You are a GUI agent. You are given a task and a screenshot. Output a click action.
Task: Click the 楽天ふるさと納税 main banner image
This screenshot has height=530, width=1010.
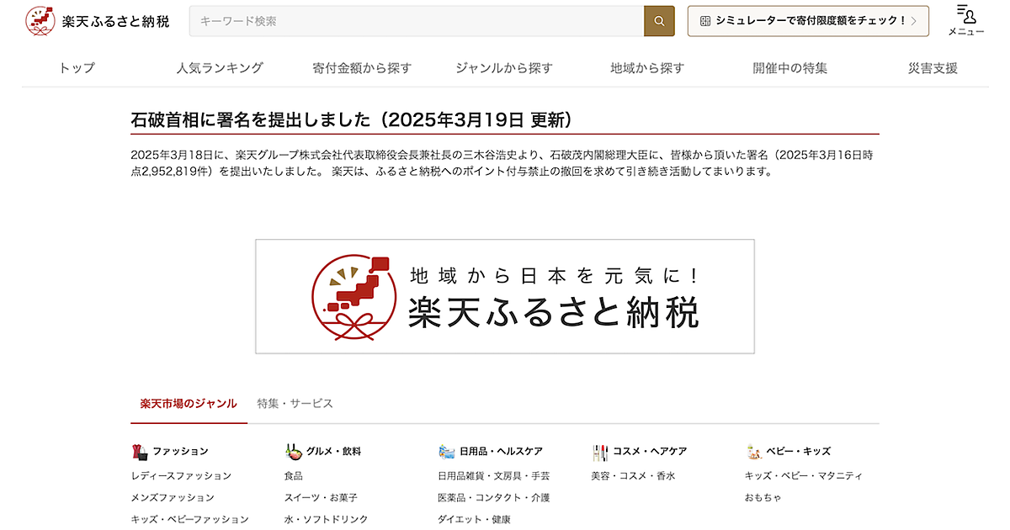(505, 296)
